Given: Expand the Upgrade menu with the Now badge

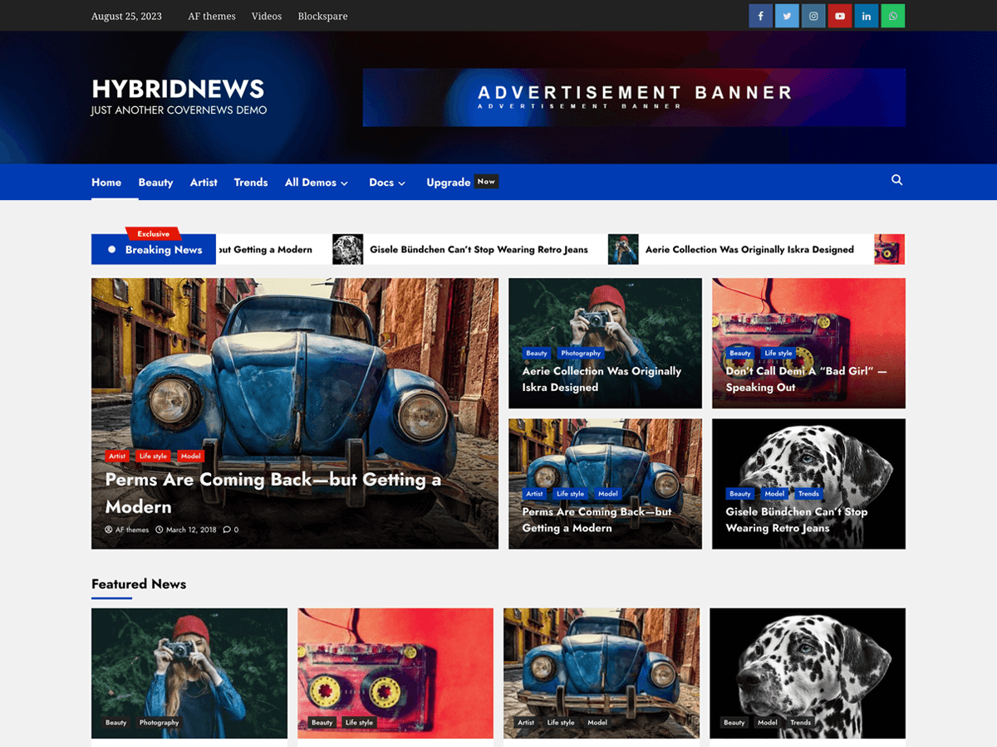Looking at the screenshot, I should click(449, 182).
